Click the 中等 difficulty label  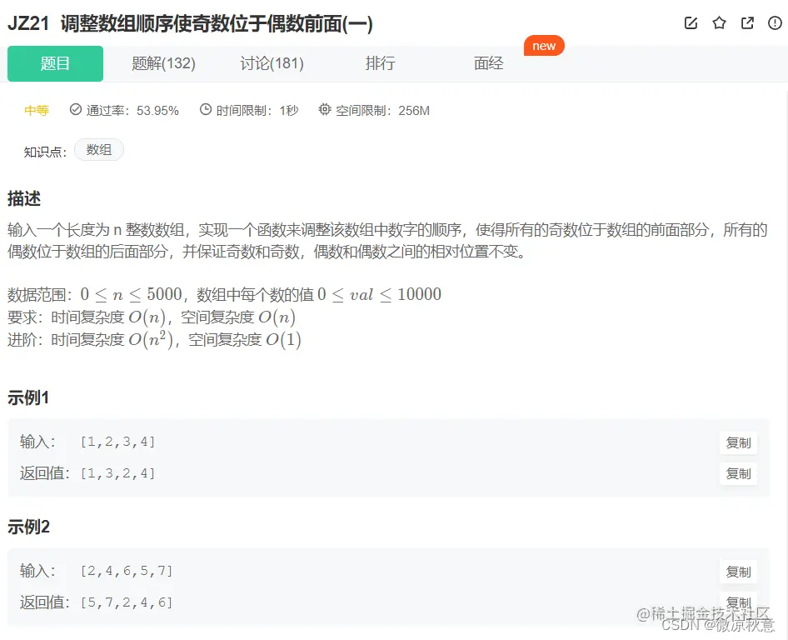coord(37,110)
